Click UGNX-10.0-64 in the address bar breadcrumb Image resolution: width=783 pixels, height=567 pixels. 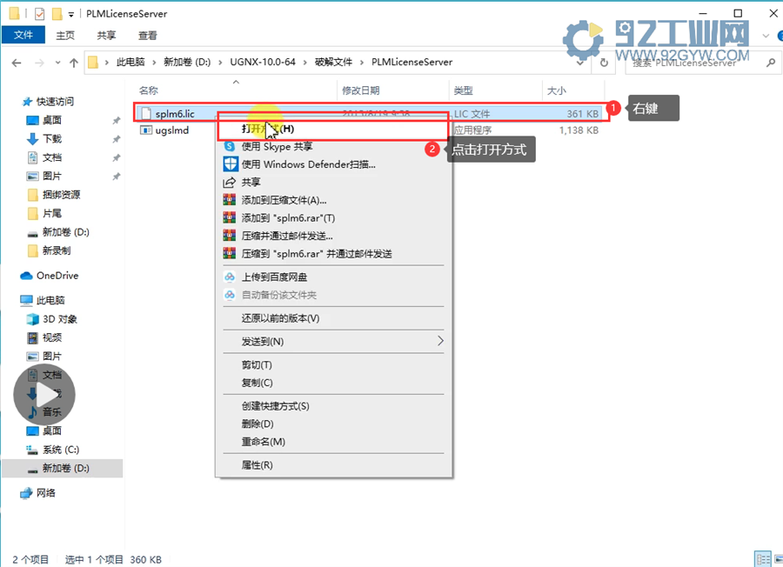click(263, 63)
